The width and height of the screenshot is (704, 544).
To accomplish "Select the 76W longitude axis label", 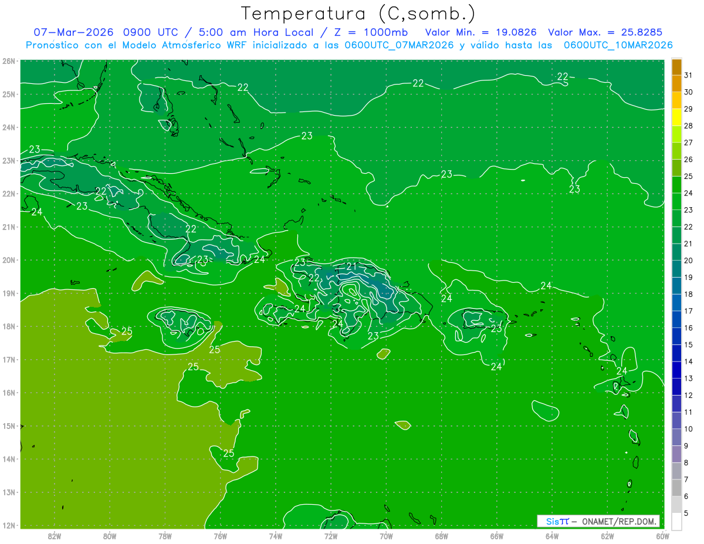I will click(221, 536).
